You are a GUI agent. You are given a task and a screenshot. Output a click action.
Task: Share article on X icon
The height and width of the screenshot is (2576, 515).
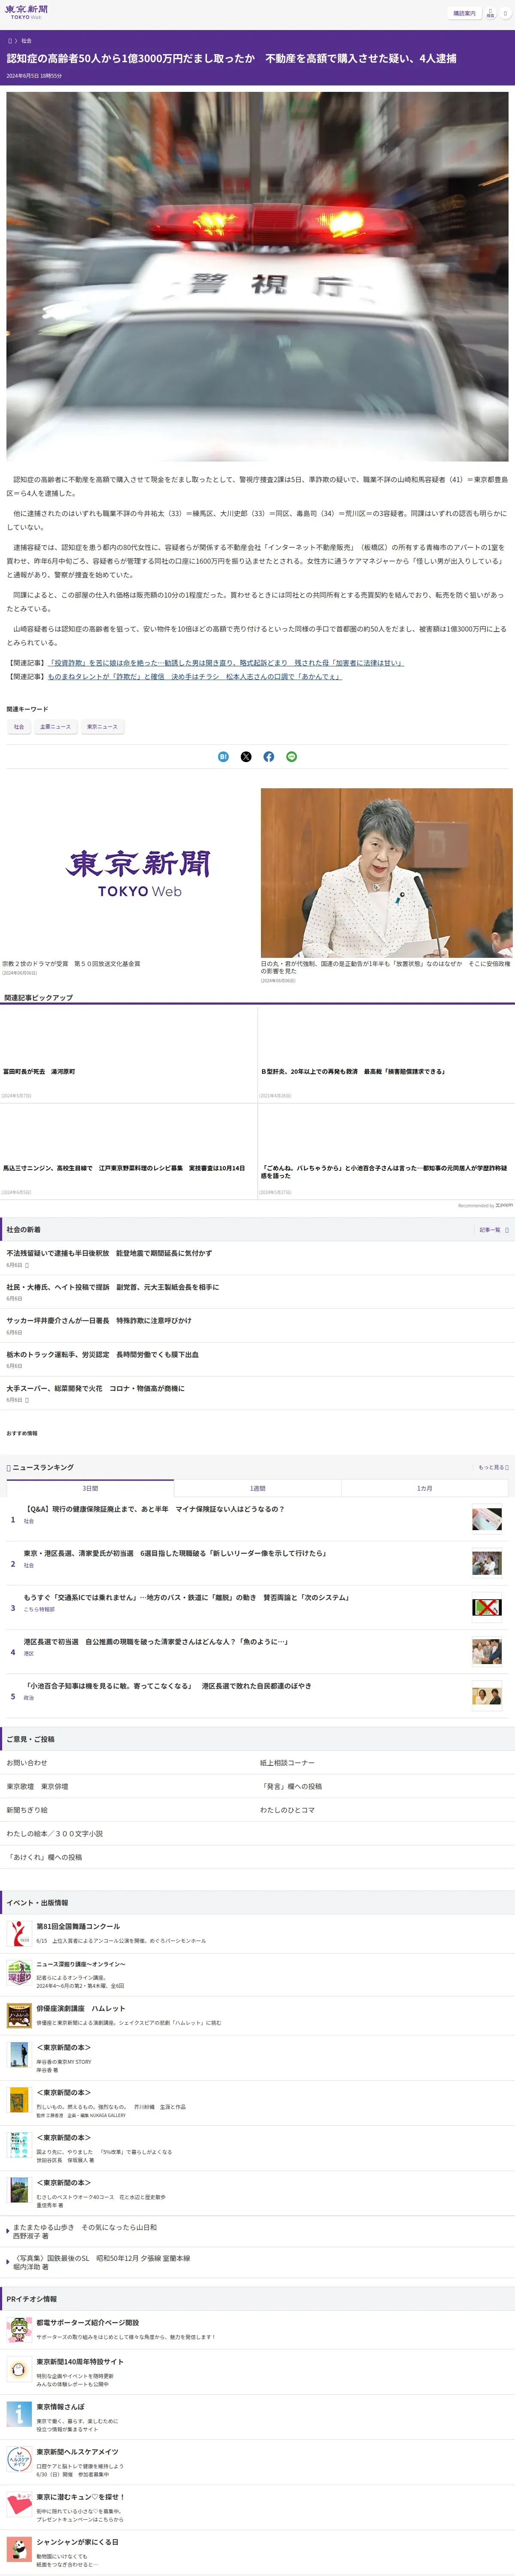pos(246,757)
